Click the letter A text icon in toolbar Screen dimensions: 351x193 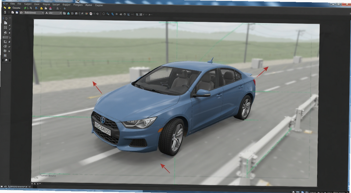47,13
